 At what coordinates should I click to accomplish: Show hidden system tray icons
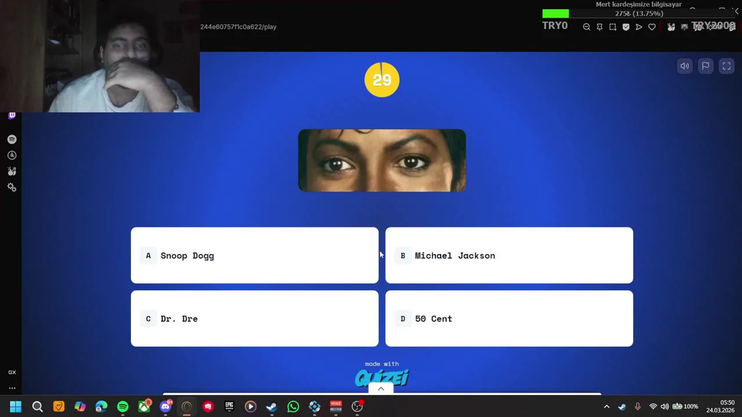click(x=606, y=407)
